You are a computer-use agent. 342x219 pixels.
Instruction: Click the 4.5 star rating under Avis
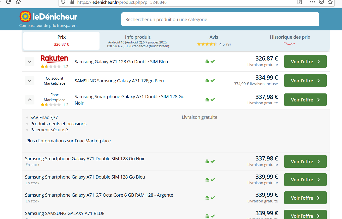pos(214,44)
